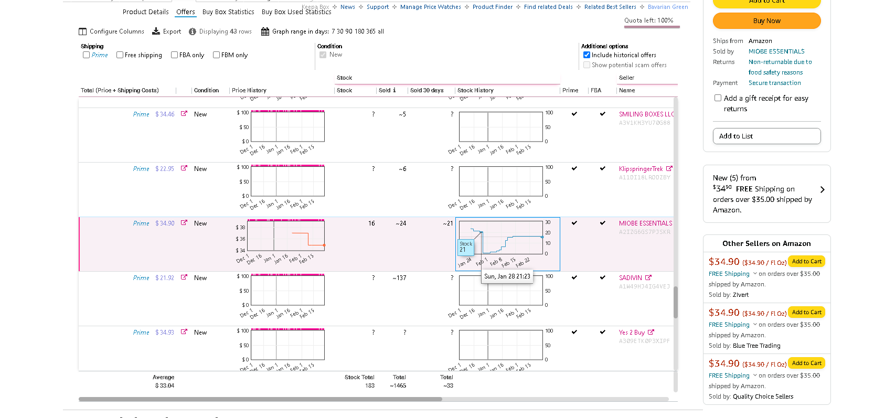This screenshot has height=418, width=885.
Task: Enable the FBA only checkbox
Action: tap(174, 55)
